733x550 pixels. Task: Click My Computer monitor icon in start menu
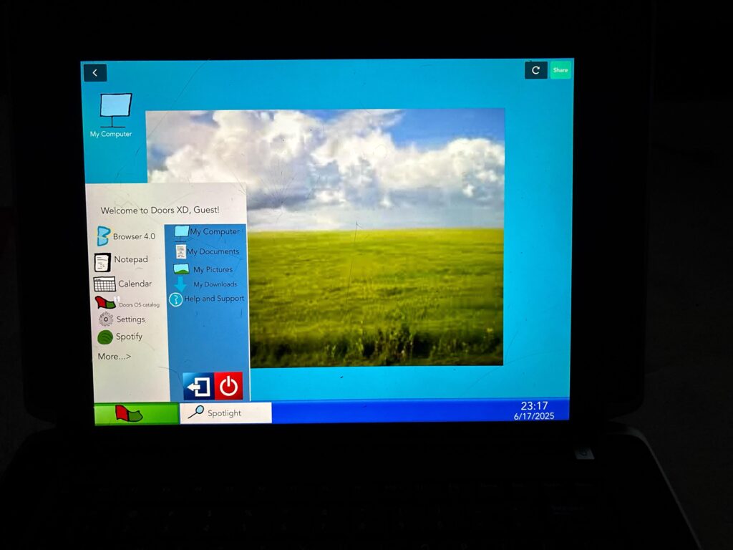pyautogui.click(x=181, y=233)
